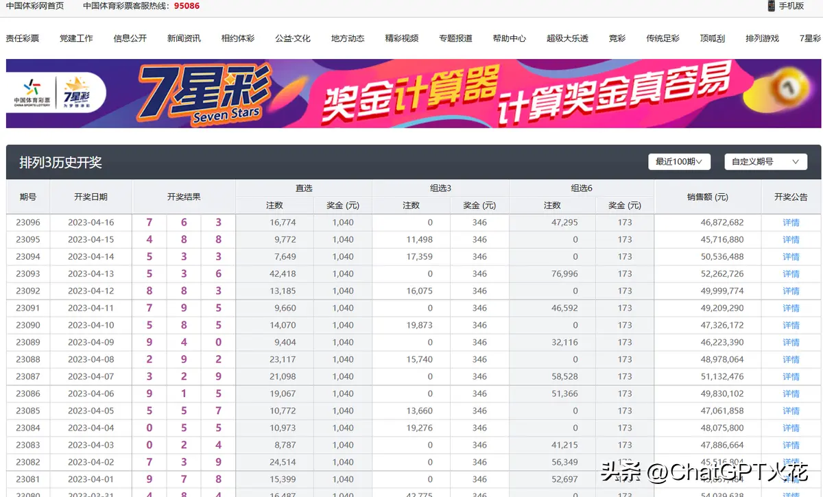Go to the 责任彩票 menu
Image resolution: width=823 pixels, height=497 pixels.
click(x=23, y=38)
